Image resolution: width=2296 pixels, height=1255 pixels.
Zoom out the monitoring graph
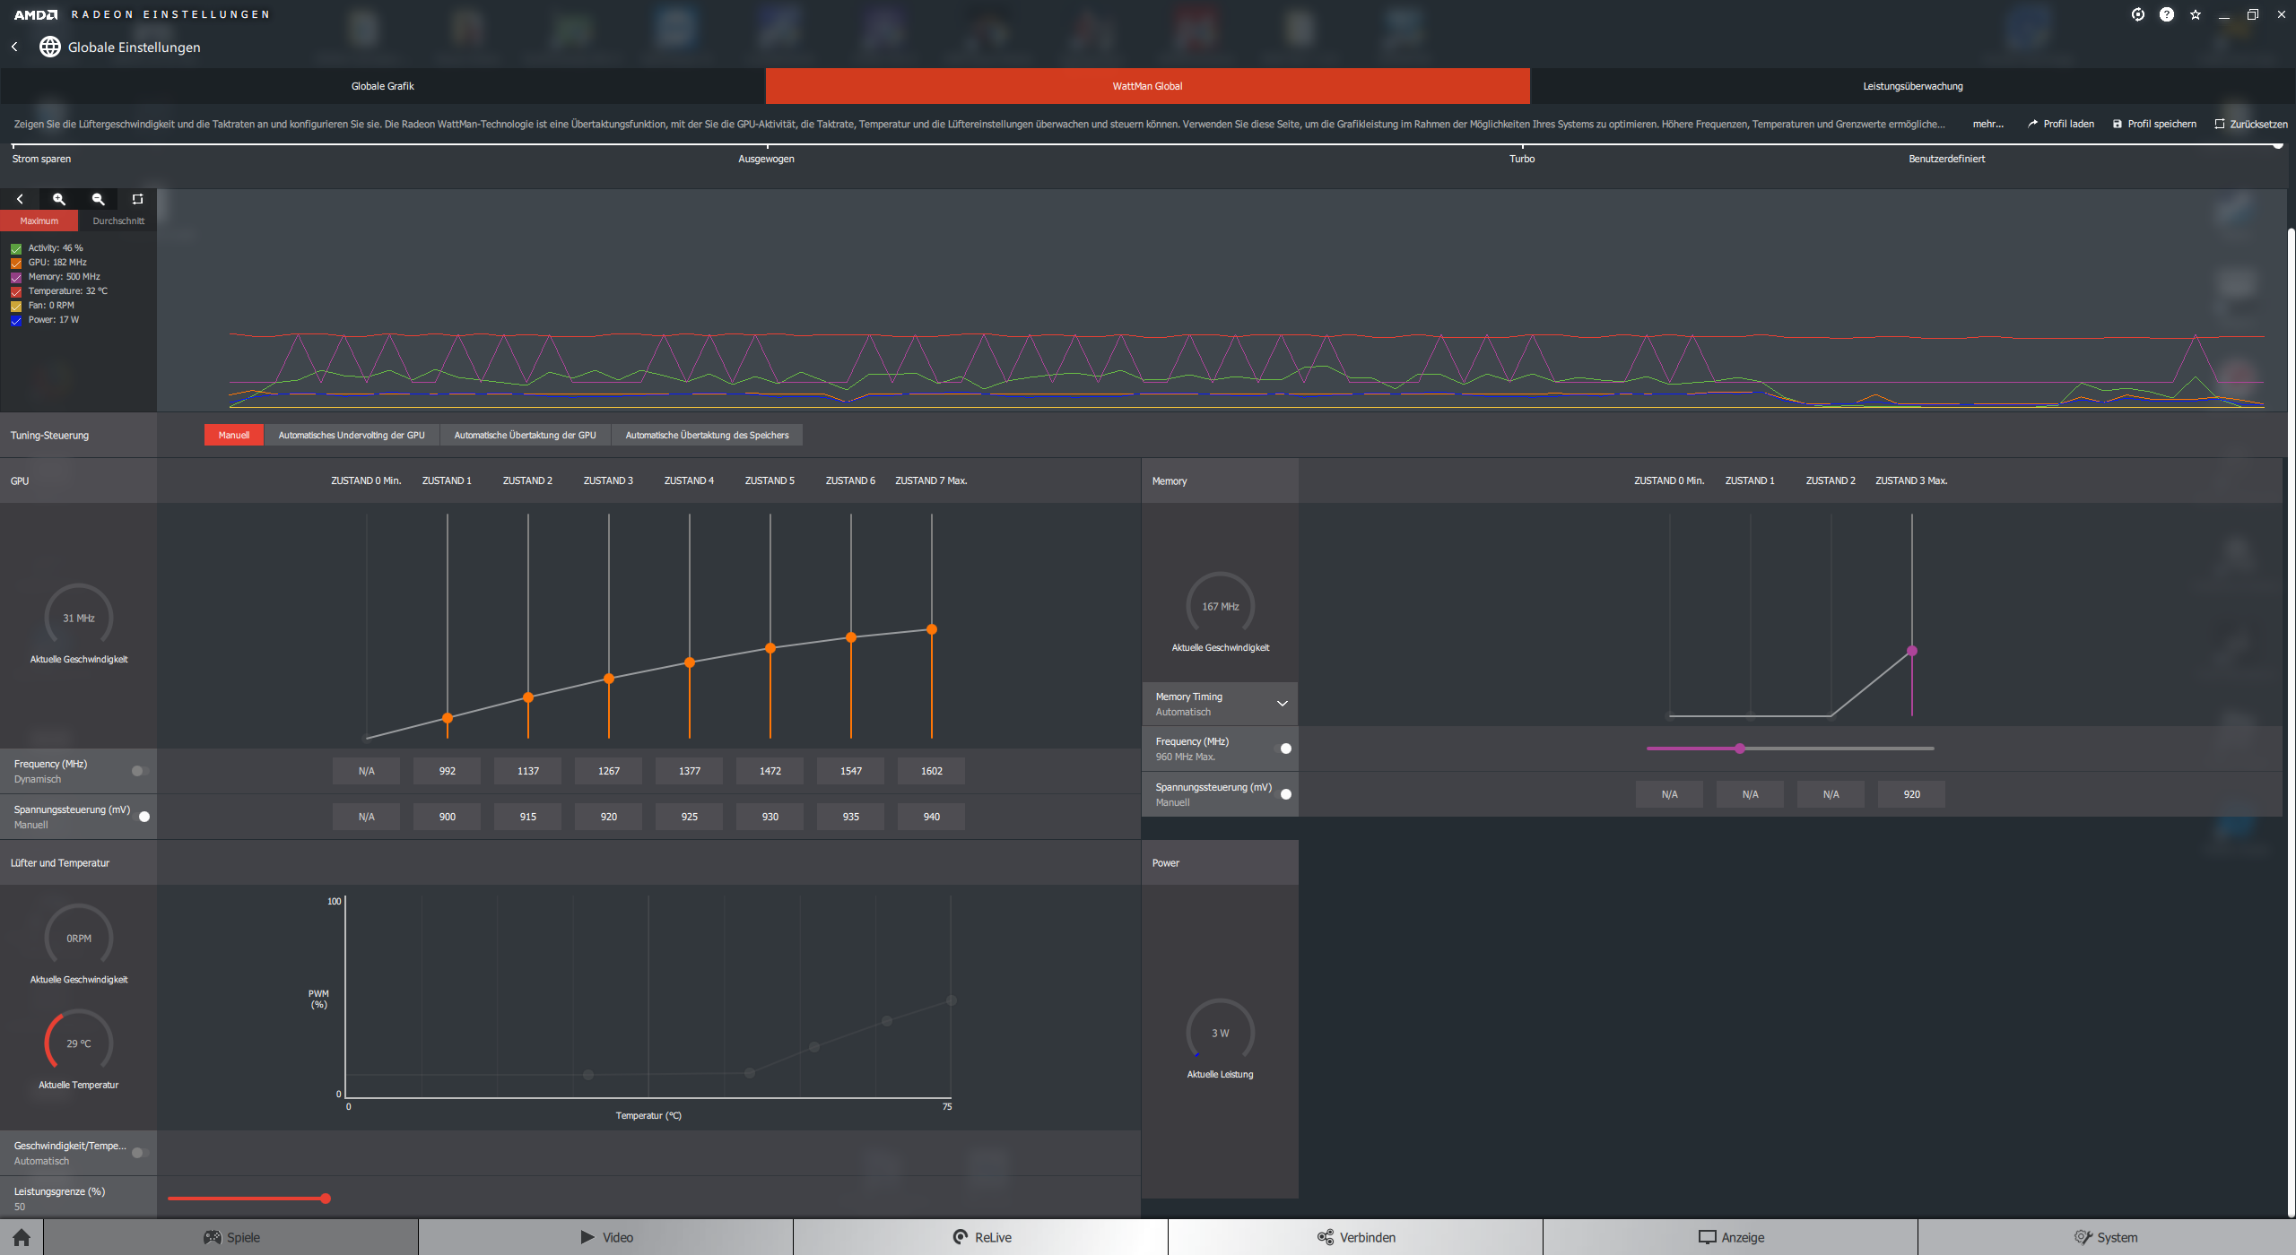[x=99, y=199]
